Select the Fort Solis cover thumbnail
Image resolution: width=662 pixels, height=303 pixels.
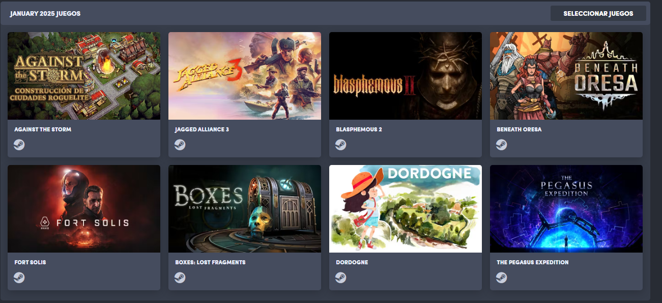pos(84,209)
